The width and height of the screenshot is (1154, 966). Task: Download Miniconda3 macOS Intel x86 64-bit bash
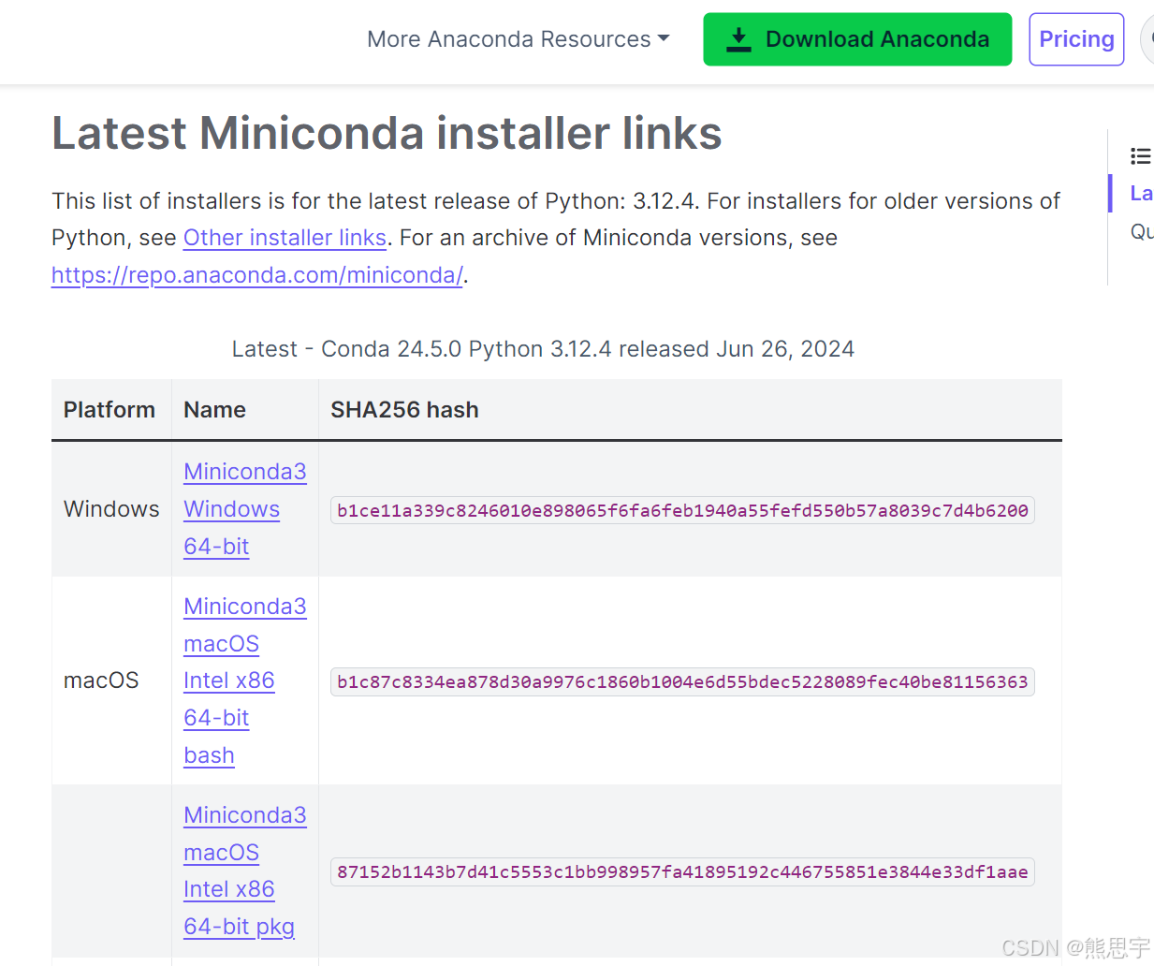(x=245, y=681)
